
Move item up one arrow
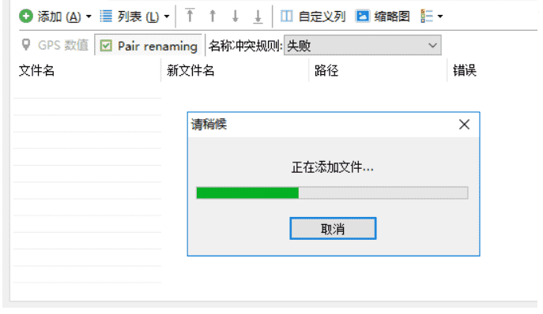pos(213,16)
